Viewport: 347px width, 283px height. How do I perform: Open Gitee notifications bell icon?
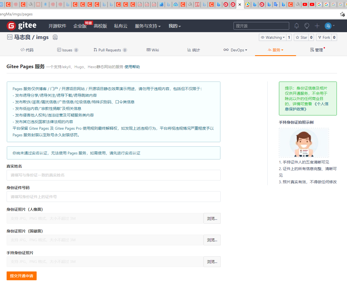coord(297,26)
